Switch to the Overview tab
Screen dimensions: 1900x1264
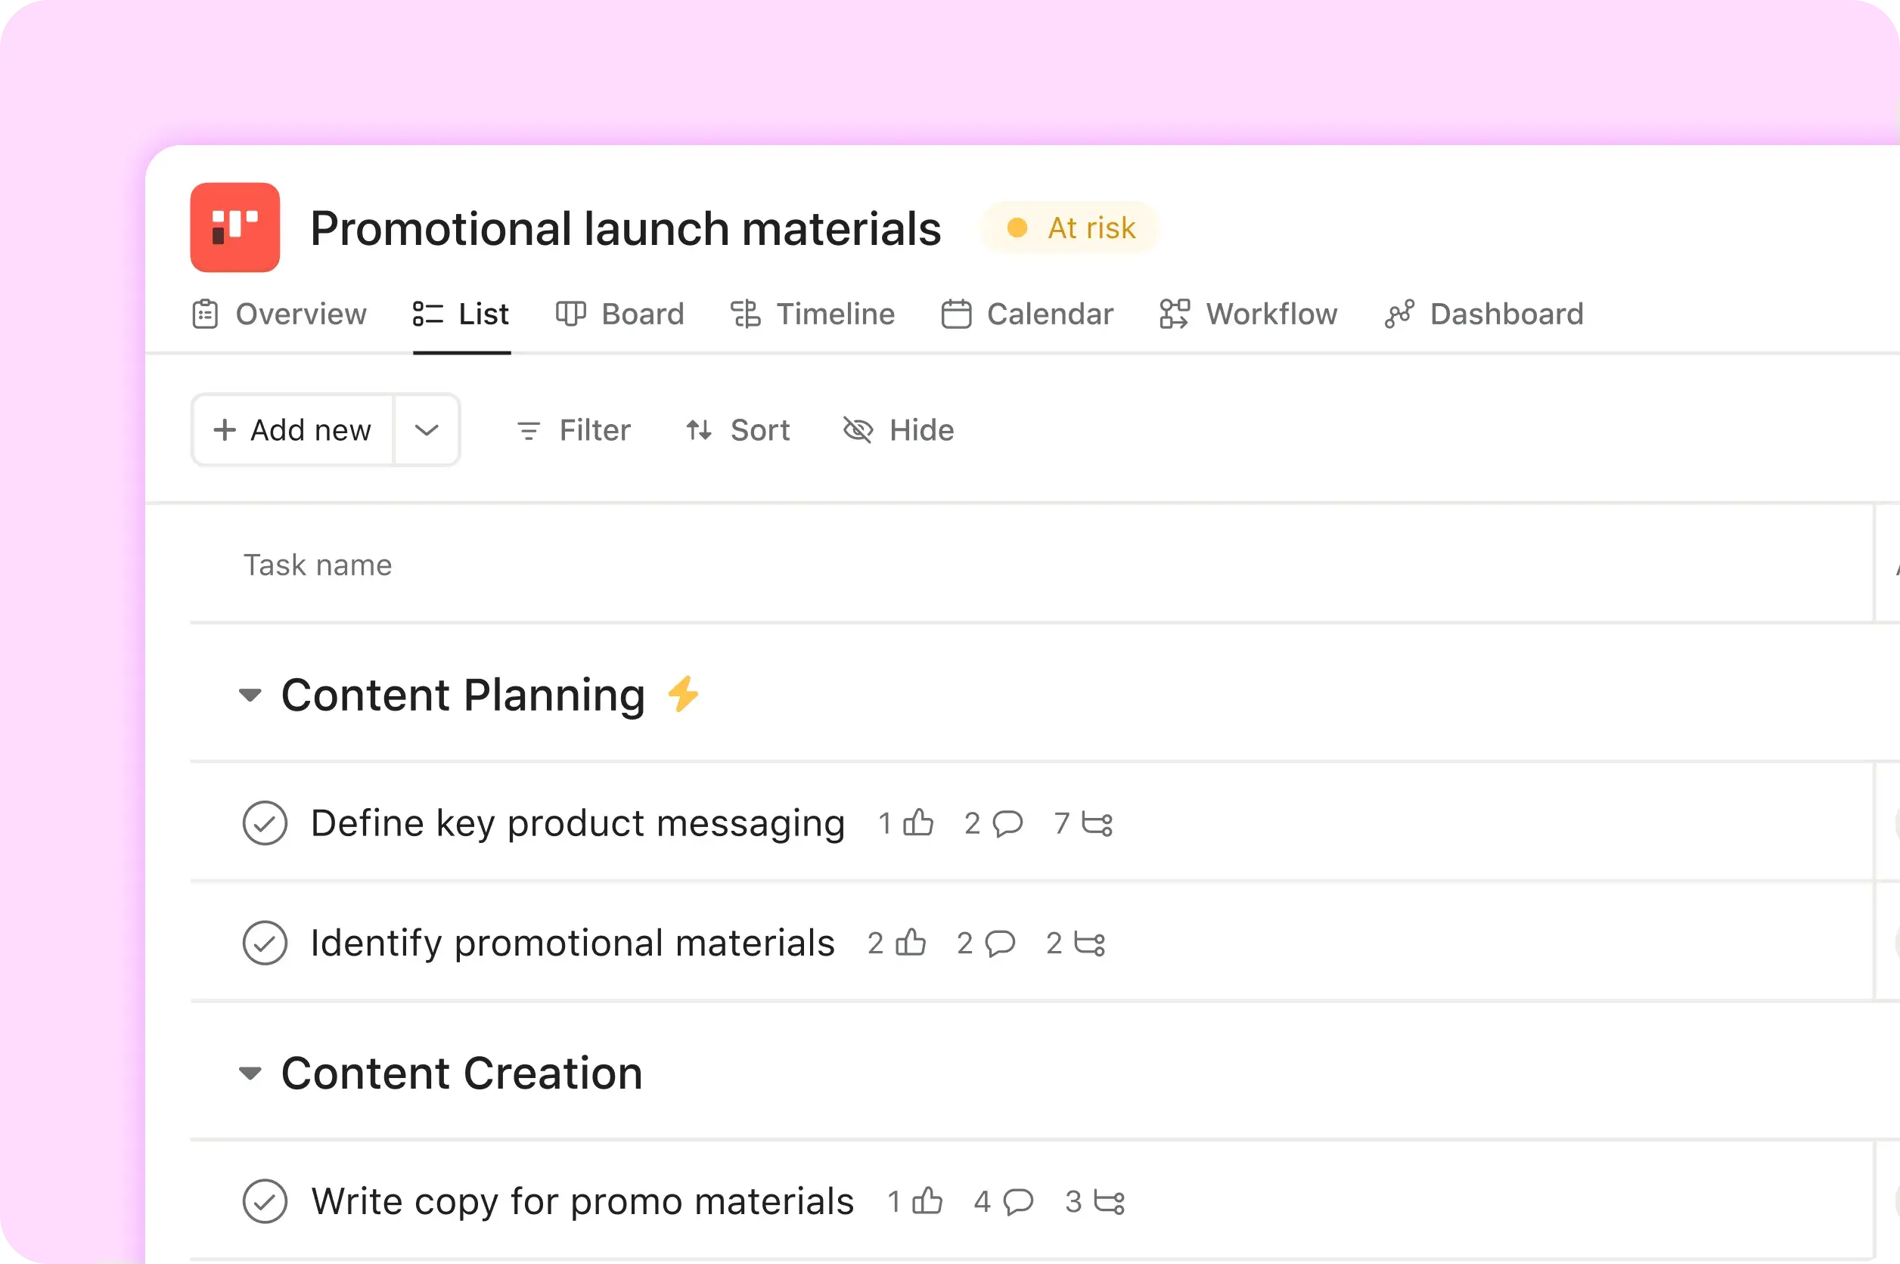[x=281, y=313]
